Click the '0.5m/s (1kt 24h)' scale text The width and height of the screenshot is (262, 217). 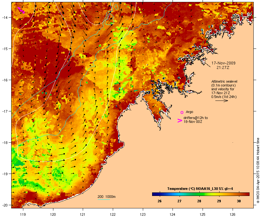coord(224,97)
